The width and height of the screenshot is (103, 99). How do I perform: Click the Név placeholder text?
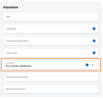pos(8,17)
